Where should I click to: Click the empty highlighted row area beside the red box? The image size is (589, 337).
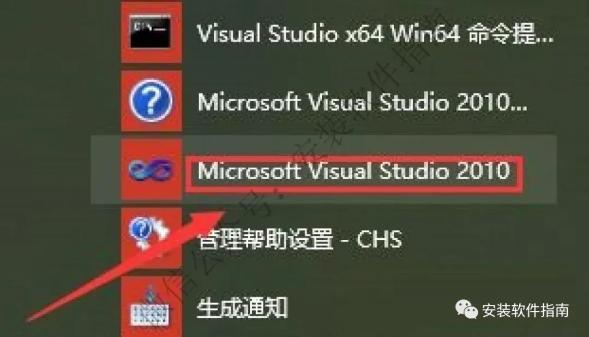click(x=539, y=170)
